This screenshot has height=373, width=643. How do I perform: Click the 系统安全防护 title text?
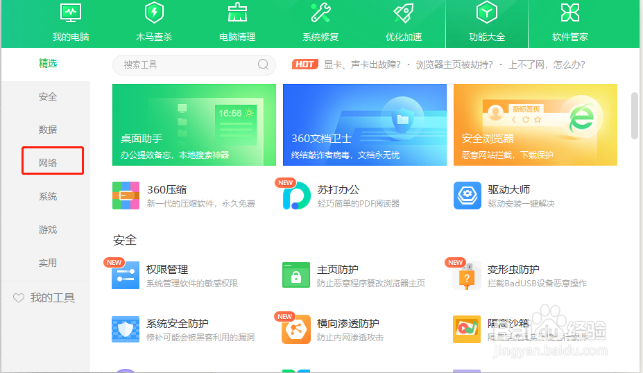178,323
